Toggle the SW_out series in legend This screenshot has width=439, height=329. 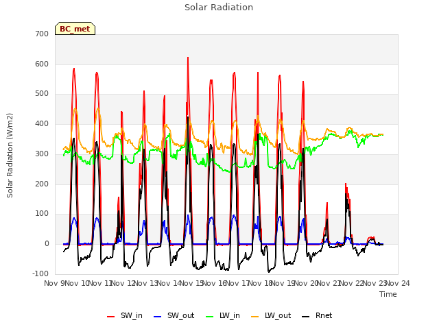coord(174,315)
